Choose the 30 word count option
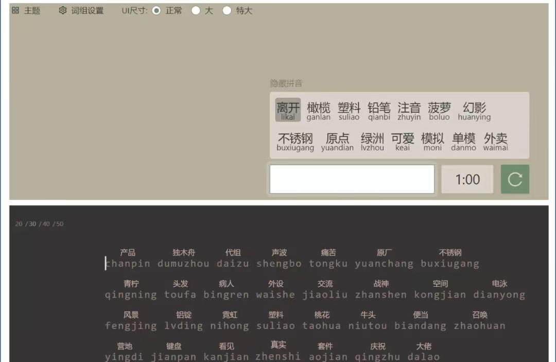This screenshot has width=556, height=362. pyautogui.click(x=32, y=224)
